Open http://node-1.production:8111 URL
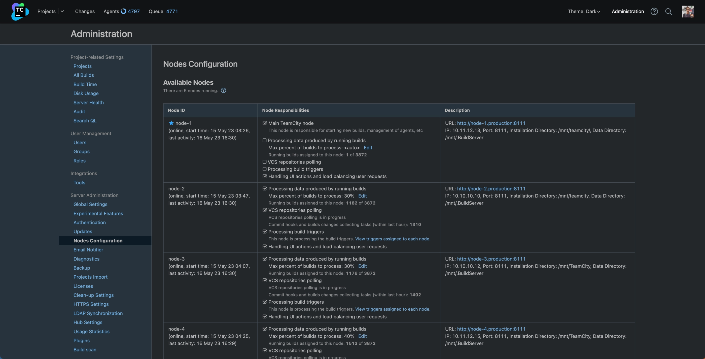This screenshot has height=359, width=705. pos(491,123)
